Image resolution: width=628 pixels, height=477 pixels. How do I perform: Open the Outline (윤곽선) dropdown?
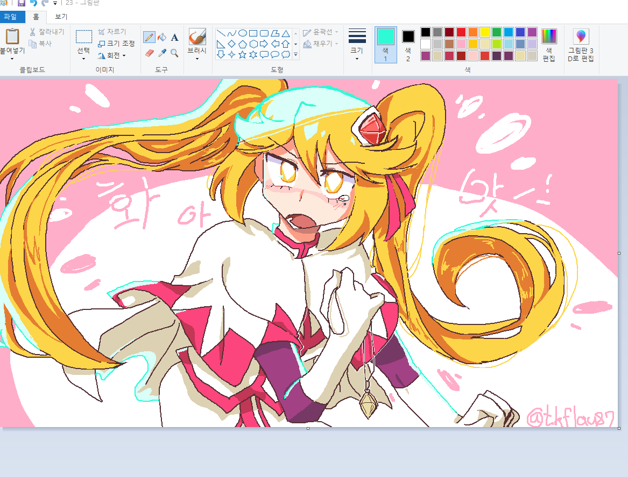[320, 32]
